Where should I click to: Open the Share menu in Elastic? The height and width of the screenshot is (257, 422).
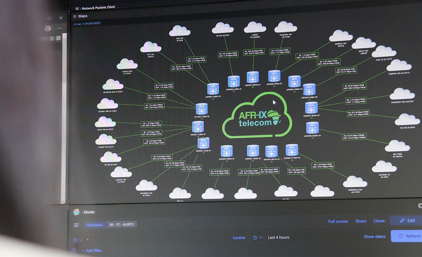[x=361, y=221]
